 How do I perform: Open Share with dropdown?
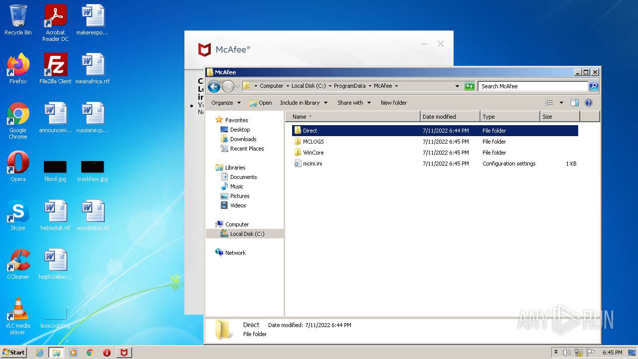354,103
